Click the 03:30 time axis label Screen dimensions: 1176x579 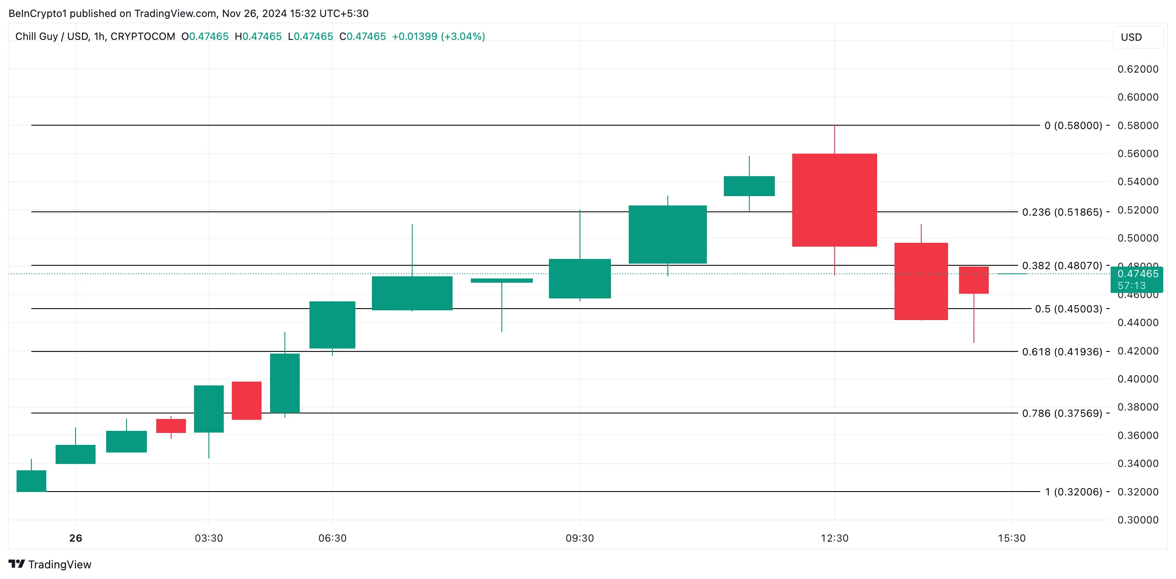[208, 538]
